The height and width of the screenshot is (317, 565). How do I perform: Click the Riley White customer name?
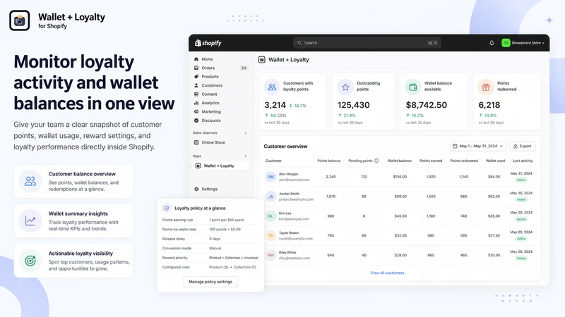(287, 252)
